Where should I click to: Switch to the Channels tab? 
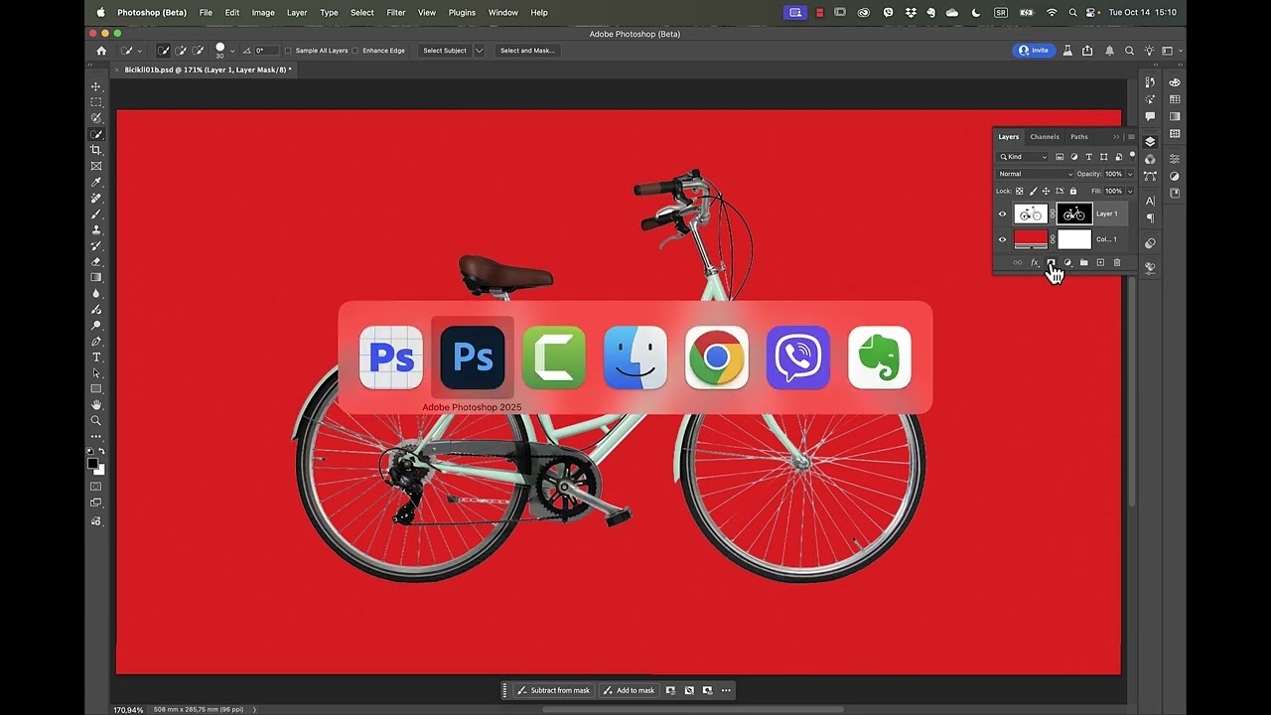pyautogui.click(x=1045, y=137)
